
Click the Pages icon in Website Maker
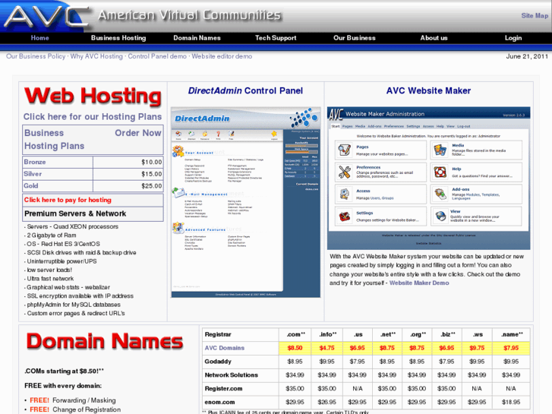click(344, 150)
